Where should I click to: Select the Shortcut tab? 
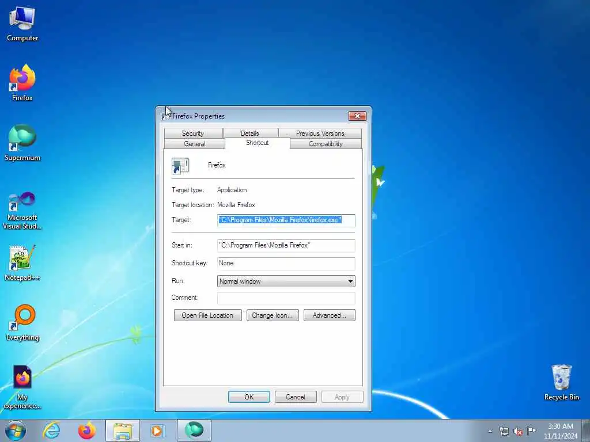click(258, 143)
